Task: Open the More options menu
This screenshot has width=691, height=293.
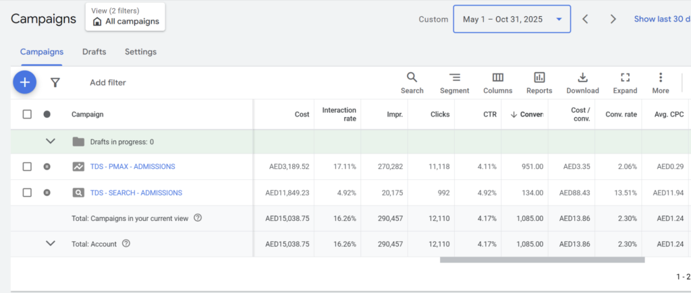Action: [x=661, y=83]
